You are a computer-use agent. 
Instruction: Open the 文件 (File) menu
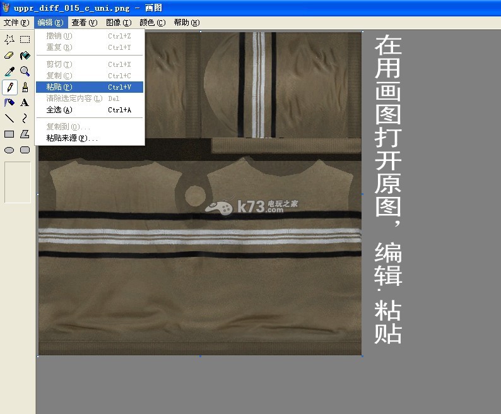coord(16,23)
